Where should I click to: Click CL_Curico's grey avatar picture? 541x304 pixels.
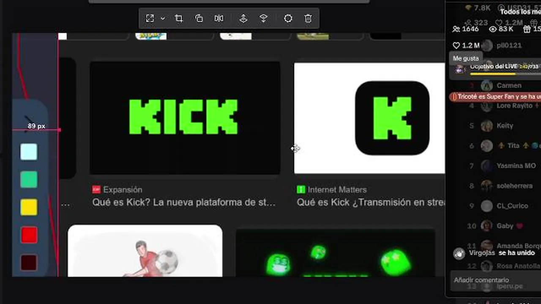pos(487,206)
